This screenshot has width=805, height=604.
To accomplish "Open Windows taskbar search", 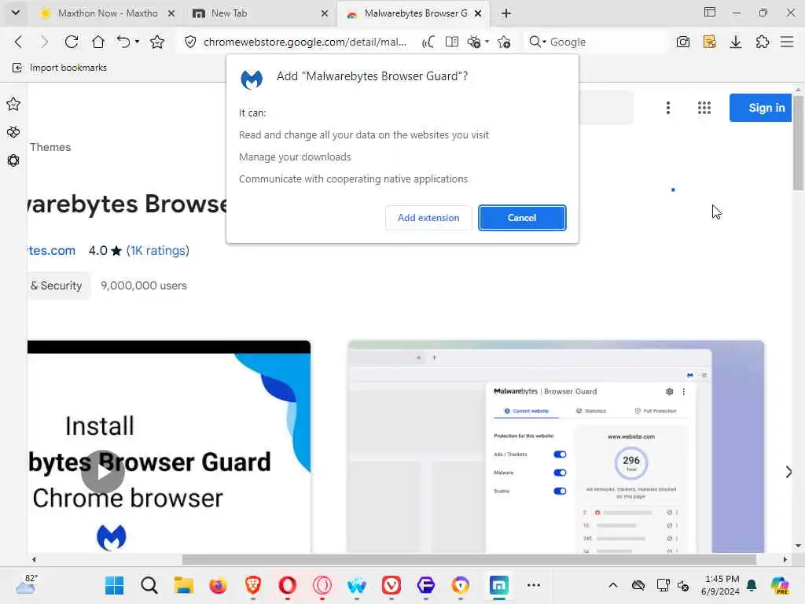I will [x=149, y=585].
